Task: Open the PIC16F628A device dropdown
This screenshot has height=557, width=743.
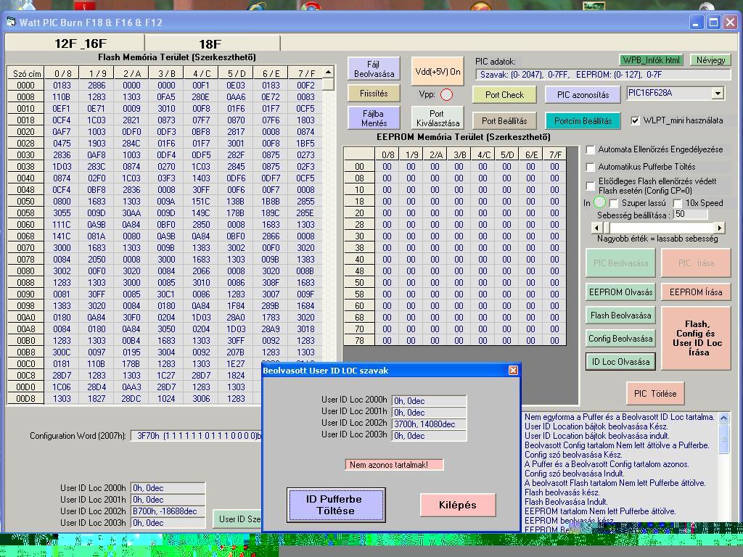Action: tap(717, 93)
